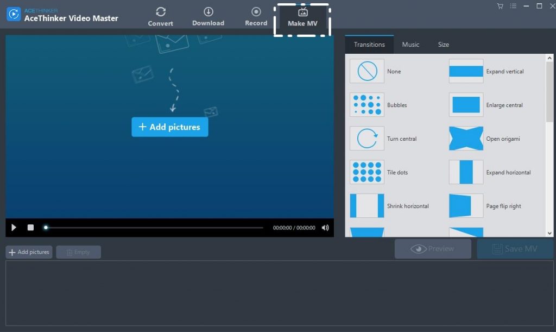Screen dimensions: 556x332
Task: Select the Bubbles transition icon
Action: click(367, 105)
